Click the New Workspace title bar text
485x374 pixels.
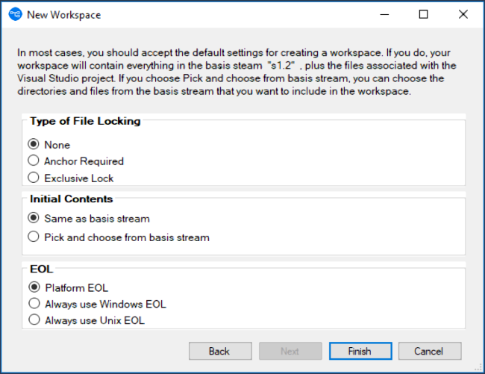click(x=63, y=14)
